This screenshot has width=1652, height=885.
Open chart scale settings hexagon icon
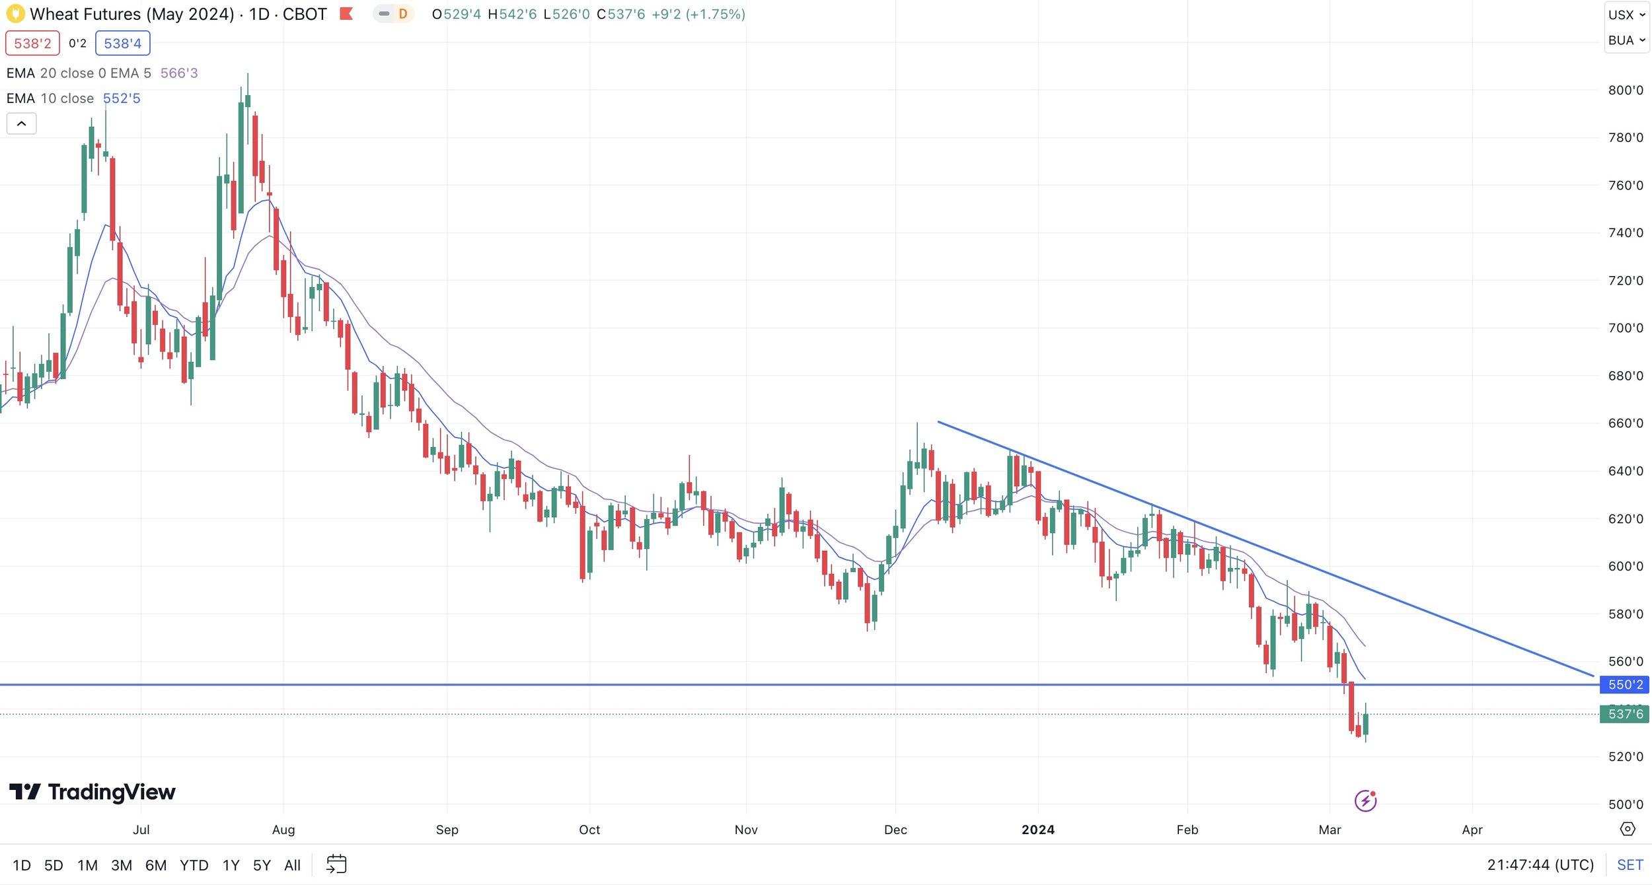[1628, 829]
